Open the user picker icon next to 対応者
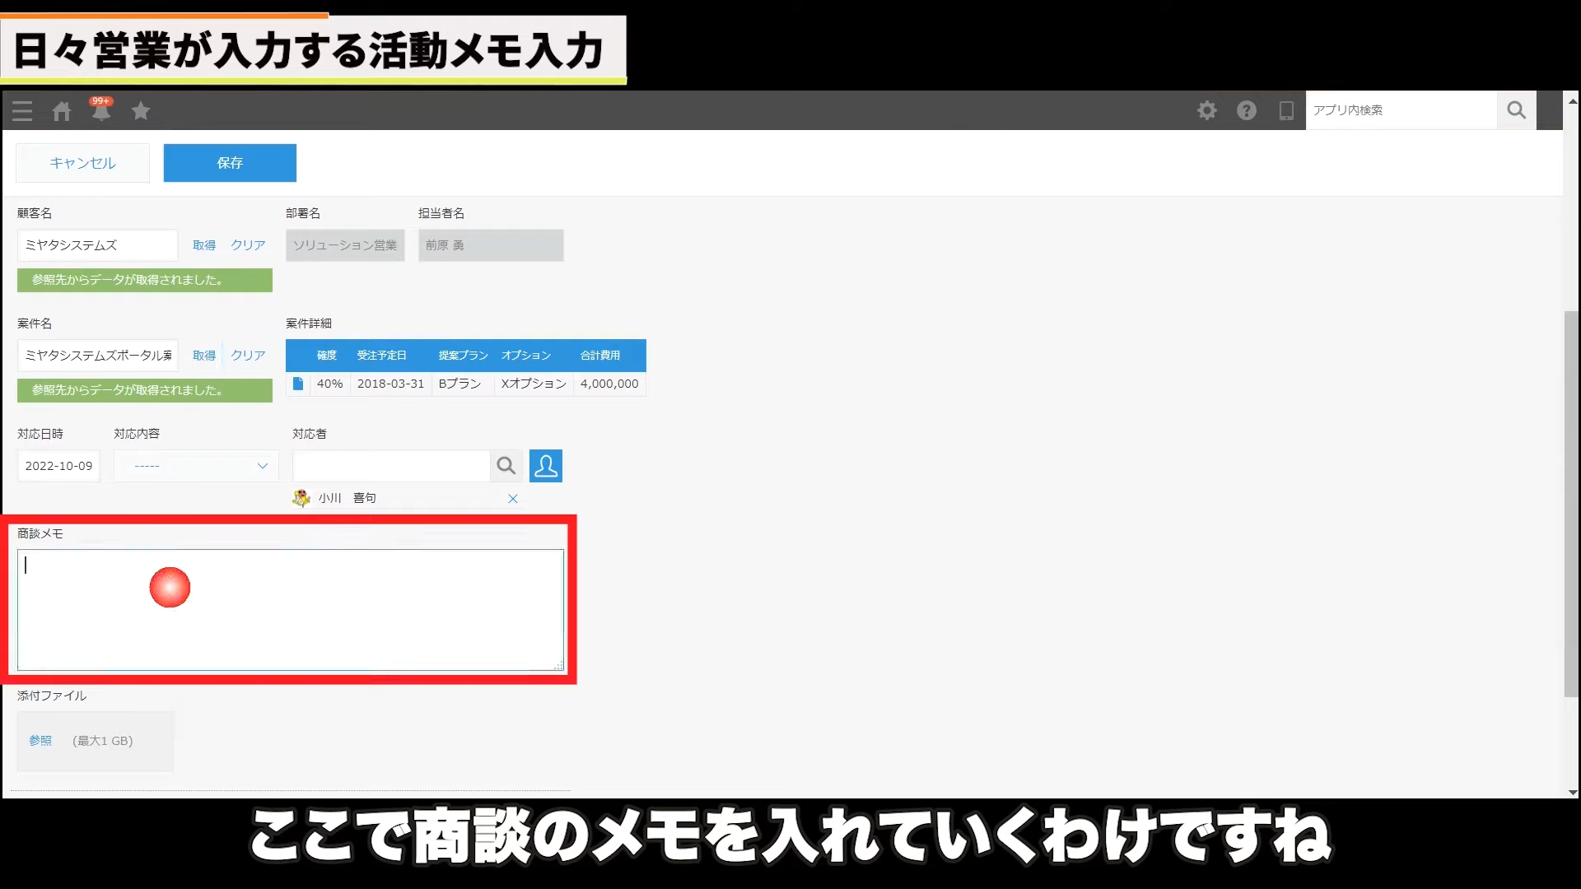Screen dimensions: 1581x889 (546, 466)
